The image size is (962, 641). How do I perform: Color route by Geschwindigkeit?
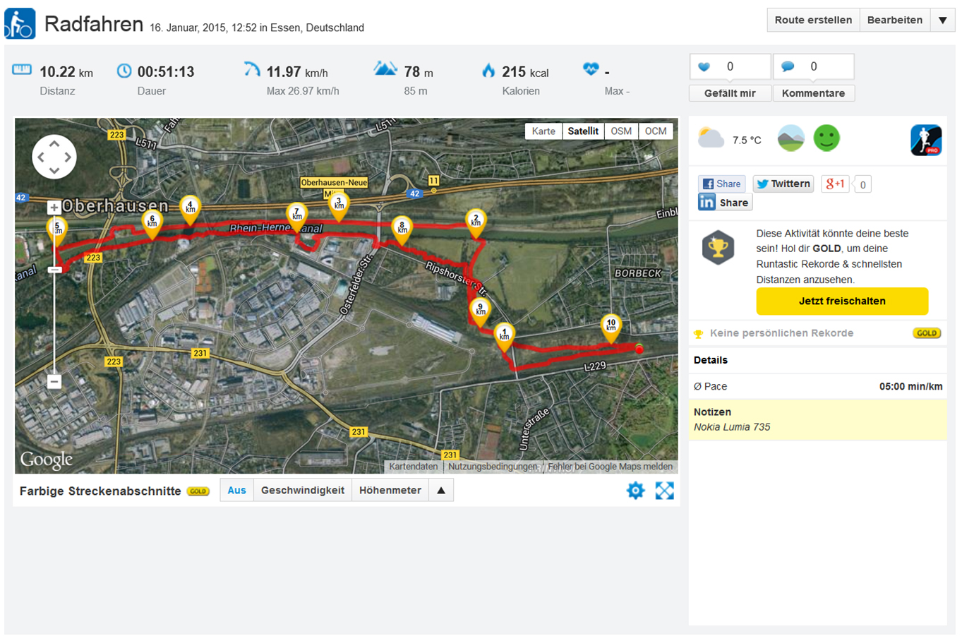point(303,491)
